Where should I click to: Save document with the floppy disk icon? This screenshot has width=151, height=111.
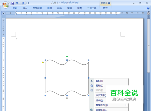(13, 3)
